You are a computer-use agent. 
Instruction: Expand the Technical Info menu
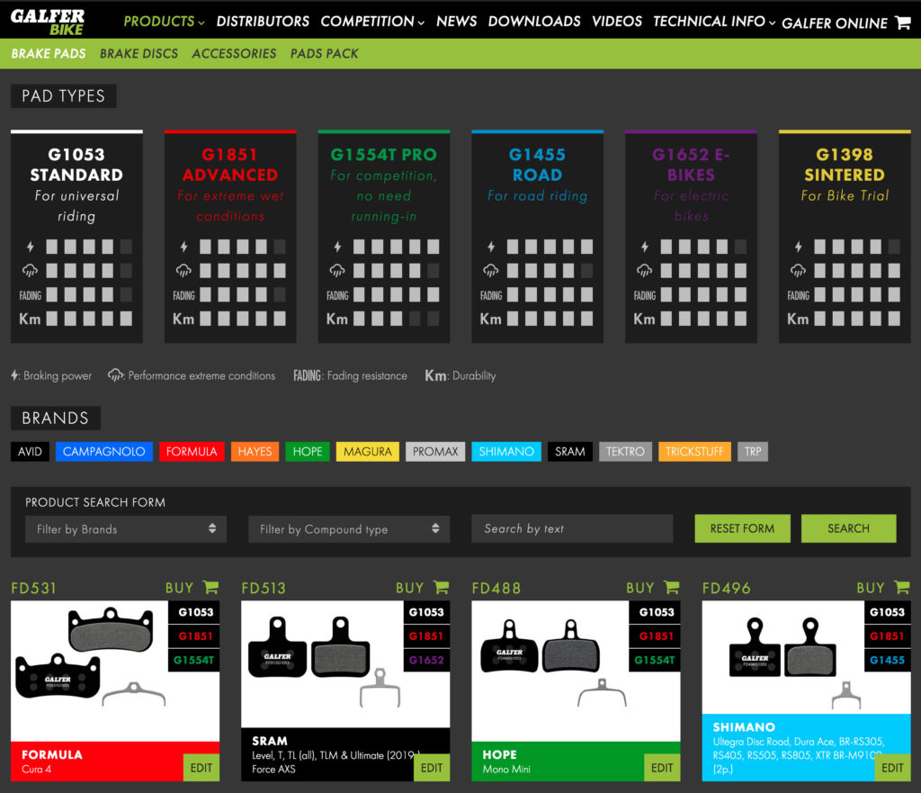(x=713, y=22)
